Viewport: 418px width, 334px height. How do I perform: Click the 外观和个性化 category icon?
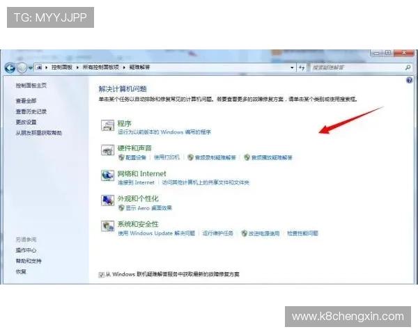click(107, 200)
